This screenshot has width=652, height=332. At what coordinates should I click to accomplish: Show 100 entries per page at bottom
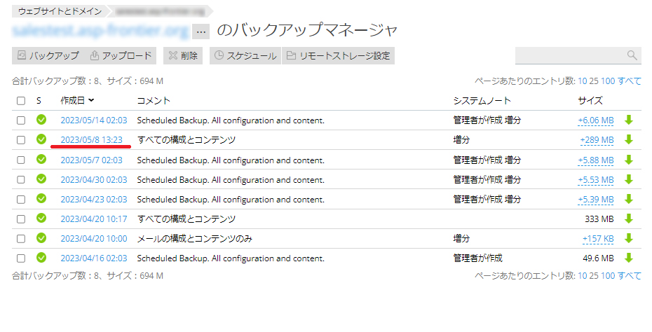(608, 275)
